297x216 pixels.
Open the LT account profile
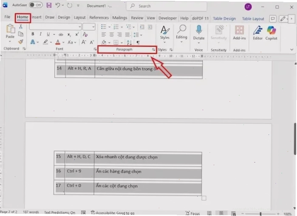pyautogui.click(x=248, y=7)
